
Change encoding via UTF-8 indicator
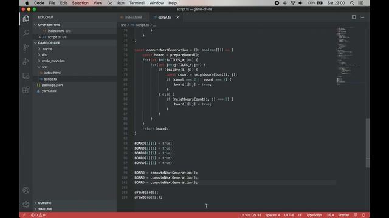click(289, 215)
